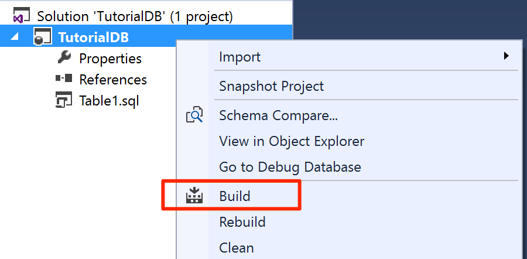Select Table1.sql in the project tree
This screenshot has height=259, width=527.
point(109,100)
